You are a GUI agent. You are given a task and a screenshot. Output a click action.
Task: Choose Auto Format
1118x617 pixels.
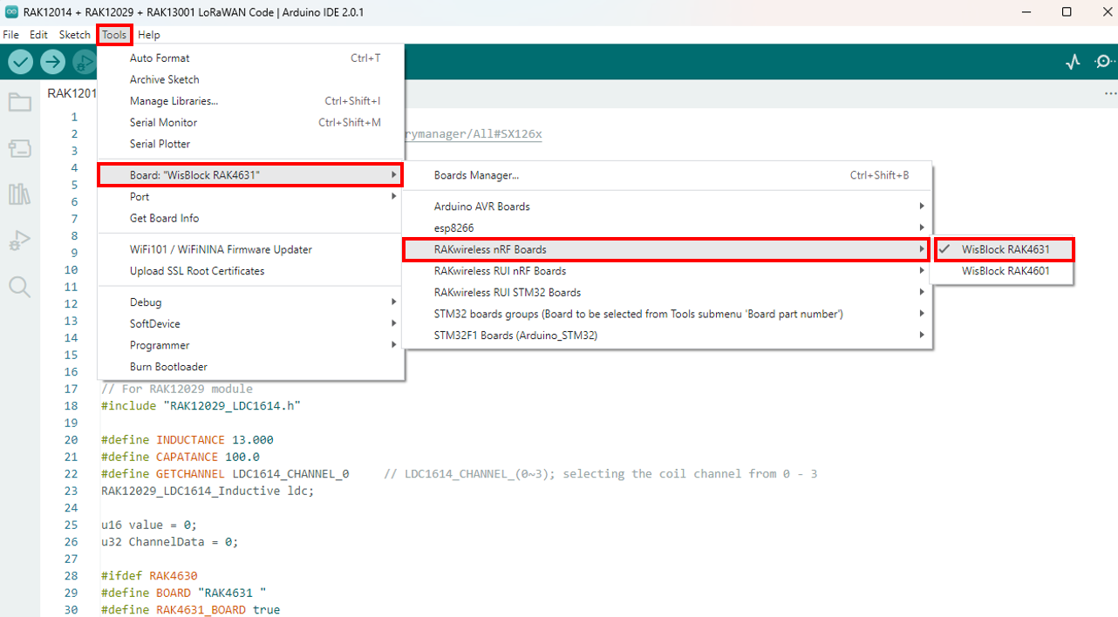[250, 58]
